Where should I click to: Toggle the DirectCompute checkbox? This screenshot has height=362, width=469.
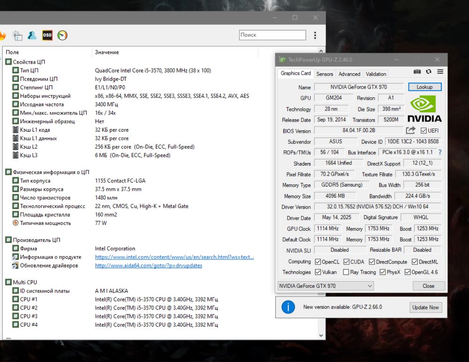372,262
